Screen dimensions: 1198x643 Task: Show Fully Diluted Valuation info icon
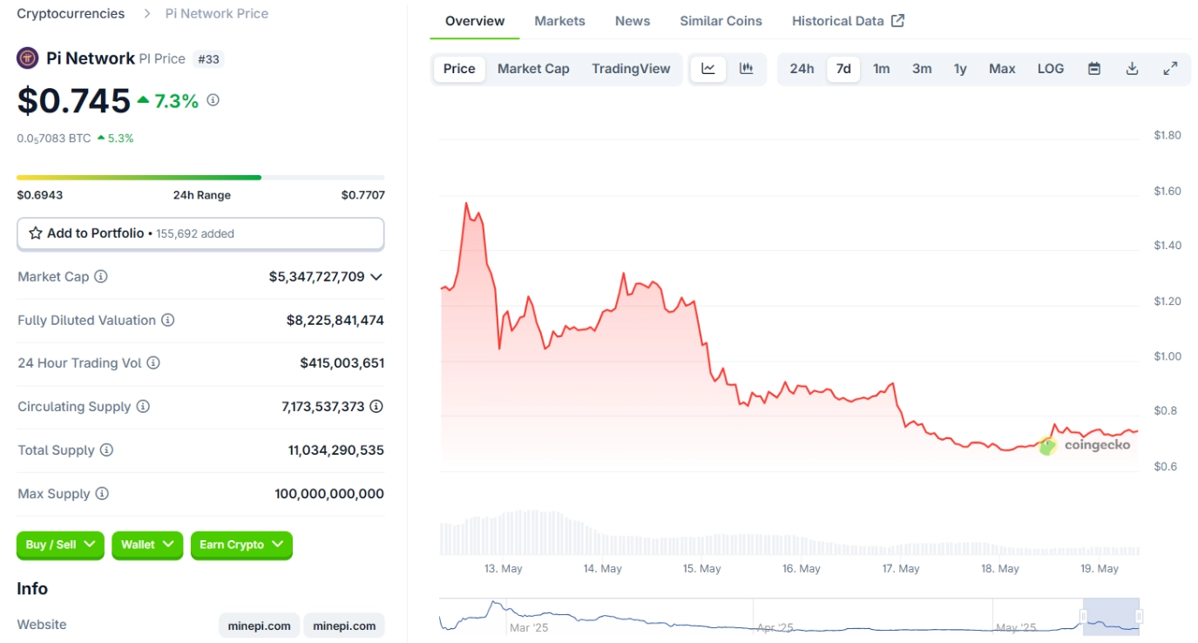point(167,320)
